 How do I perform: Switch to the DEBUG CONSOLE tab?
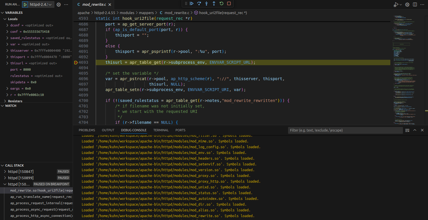(x=134, y=130)
